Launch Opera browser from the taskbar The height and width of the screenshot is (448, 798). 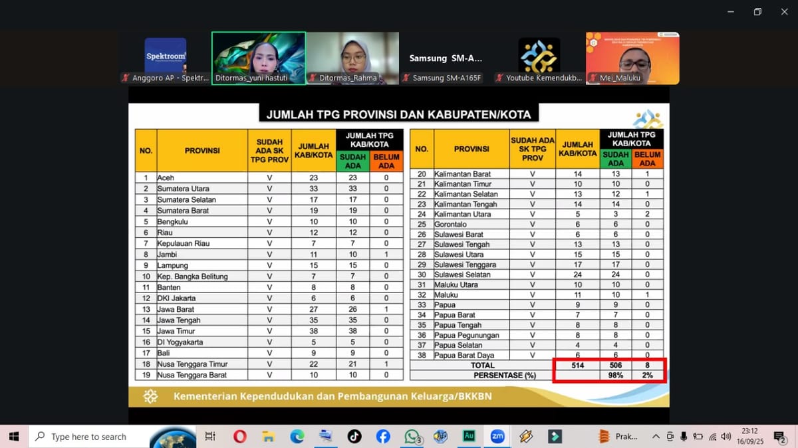[240, 437]
